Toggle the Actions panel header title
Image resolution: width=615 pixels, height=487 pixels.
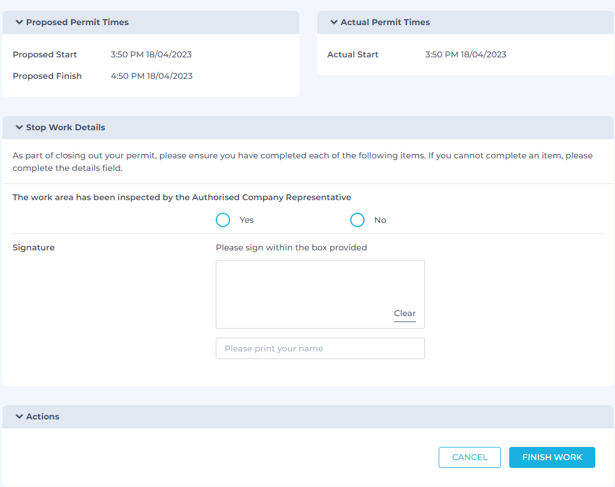[x=42, y=417]
